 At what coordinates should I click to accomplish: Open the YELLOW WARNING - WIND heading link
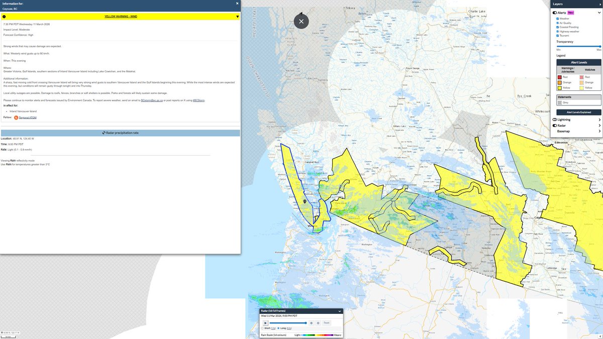[x=121, y=16]
